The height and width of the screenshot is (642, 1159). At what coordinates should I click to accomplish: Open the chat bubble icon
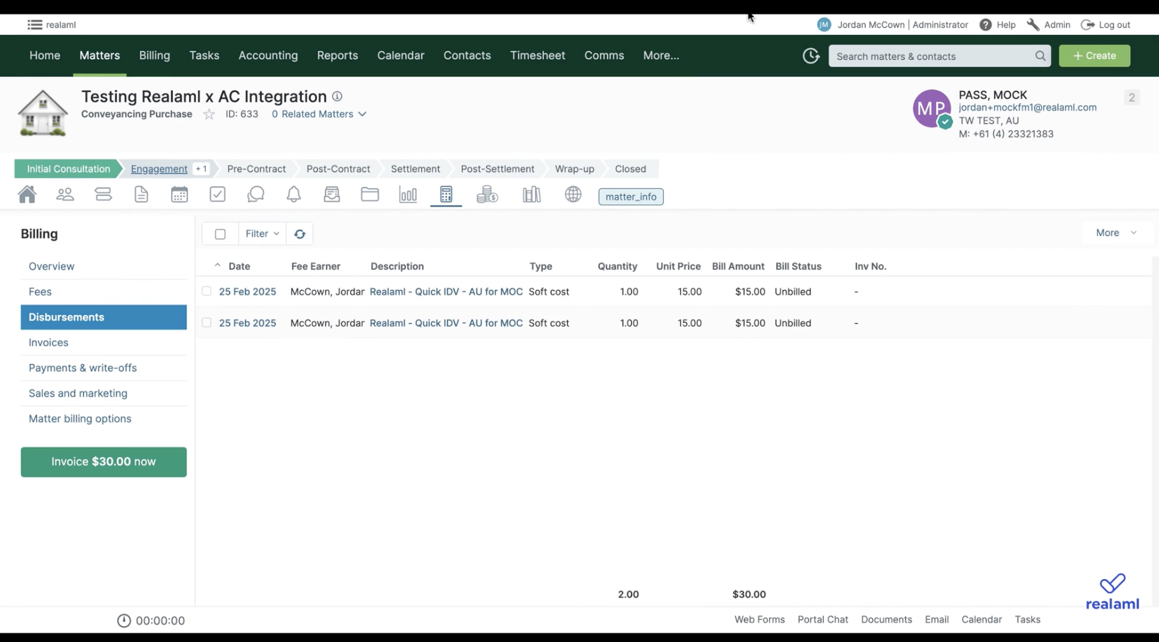(x=256, y=195)
